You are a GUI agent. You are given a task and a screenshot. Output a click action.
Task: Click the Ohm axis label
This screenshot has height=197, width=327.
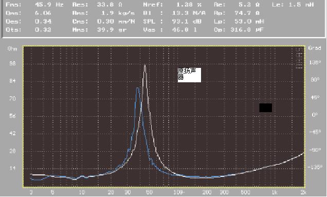[12, 49]
